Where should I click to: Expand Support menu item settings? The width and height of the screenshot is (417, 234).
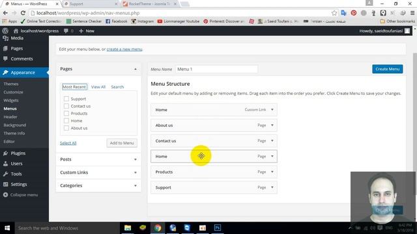click(x=272, y=187)
